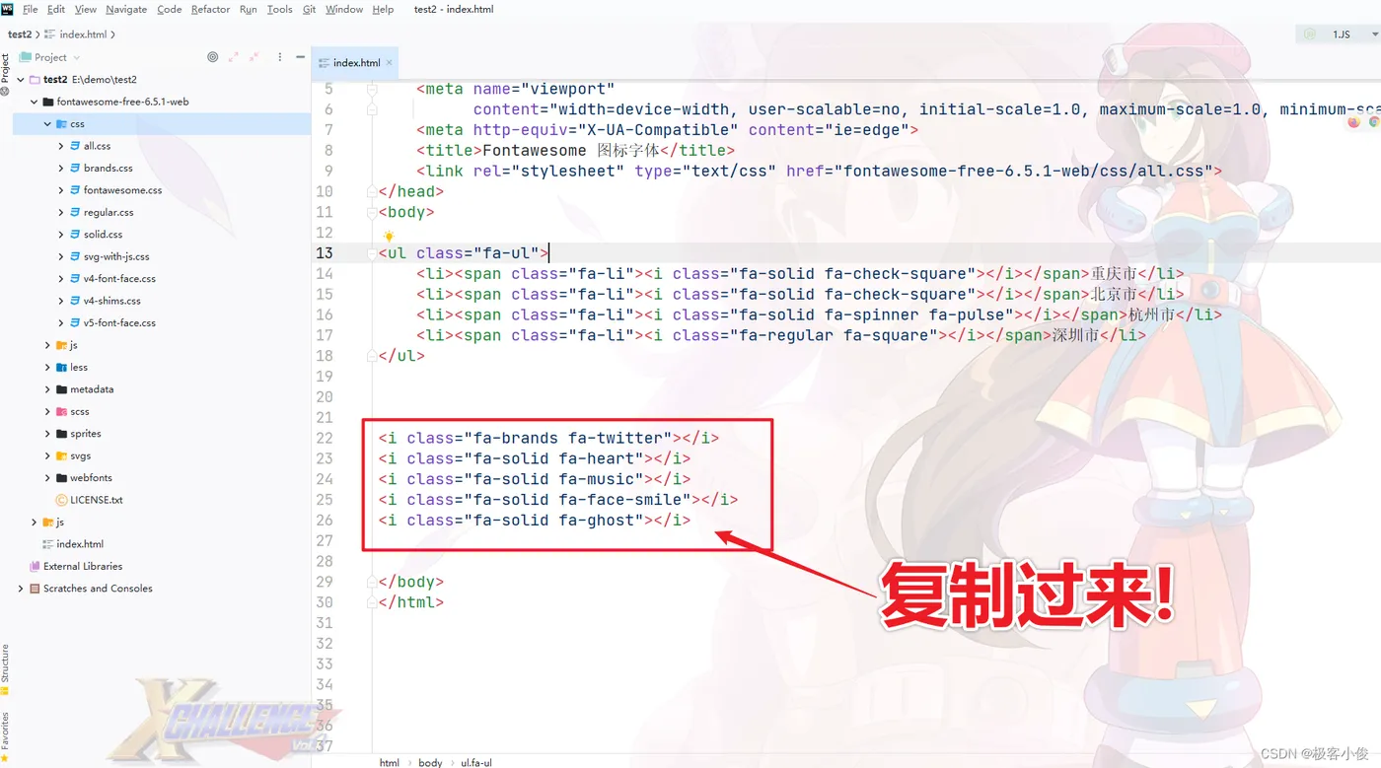
Task: Open the 1.JS run configuration dropdown
Action: (x=1339, y=34)
